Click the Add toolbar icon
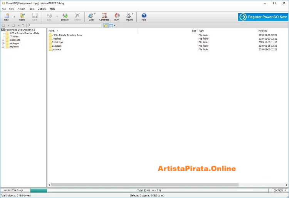Viewport: 289px width, 198px height. point(49,17)
